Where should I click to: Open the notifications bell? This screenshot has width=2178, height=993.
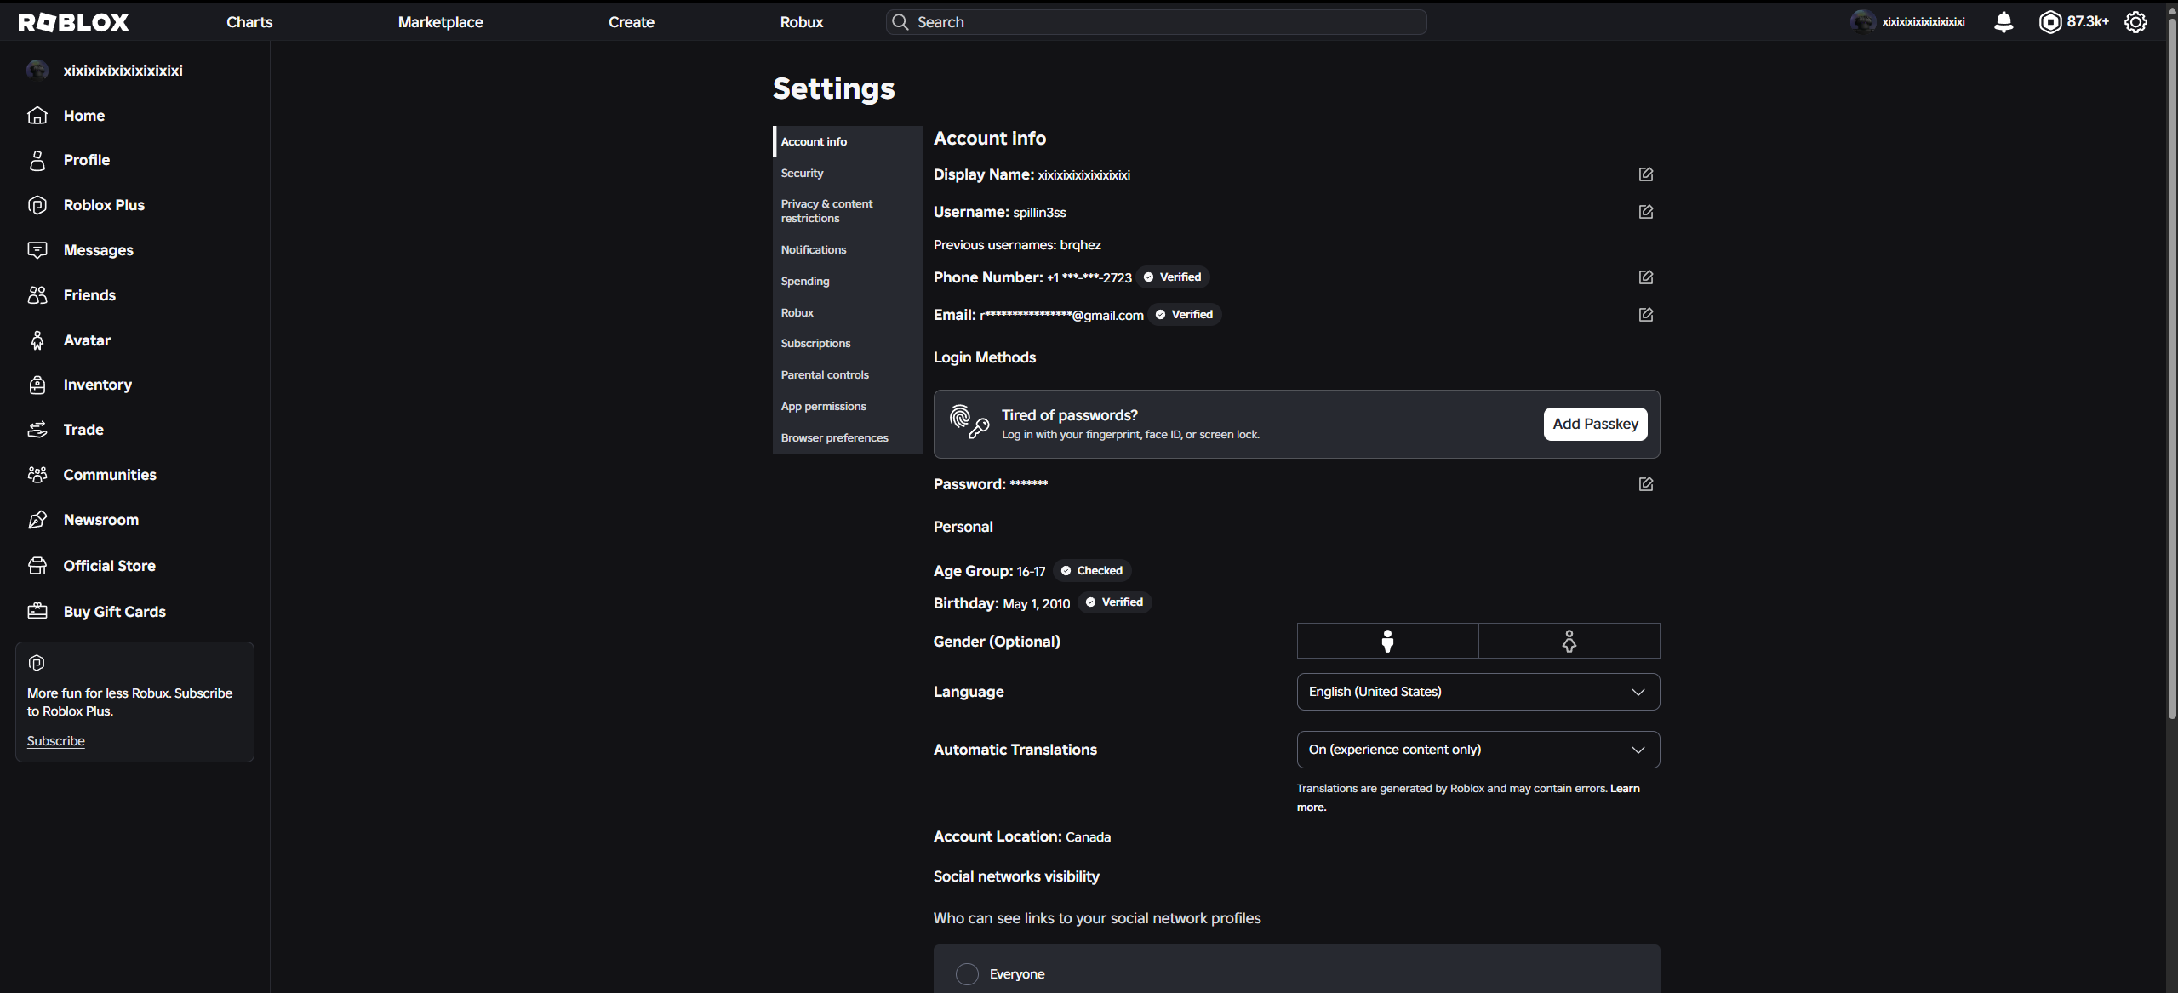2004,22
